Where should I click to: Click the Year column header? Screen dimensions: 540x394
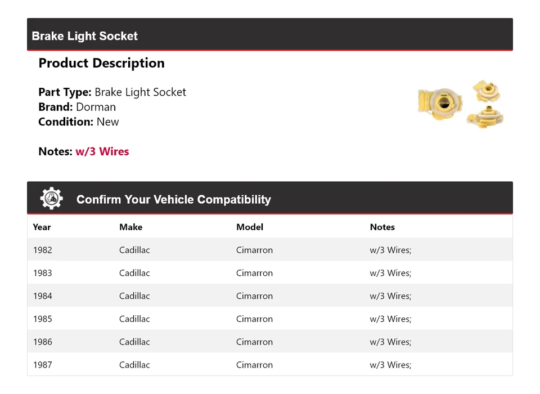[x=42, y=227]
